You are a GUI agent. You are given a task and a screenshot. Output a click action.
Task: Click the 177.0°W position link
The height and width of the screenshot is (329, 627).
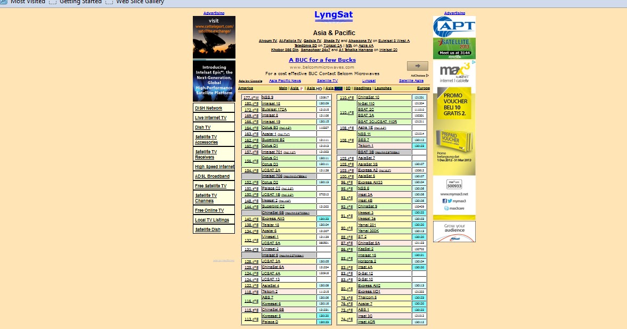[x=251, y=97]
